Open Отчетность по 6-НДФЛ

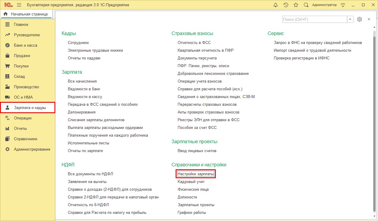(x=88, y=205)
